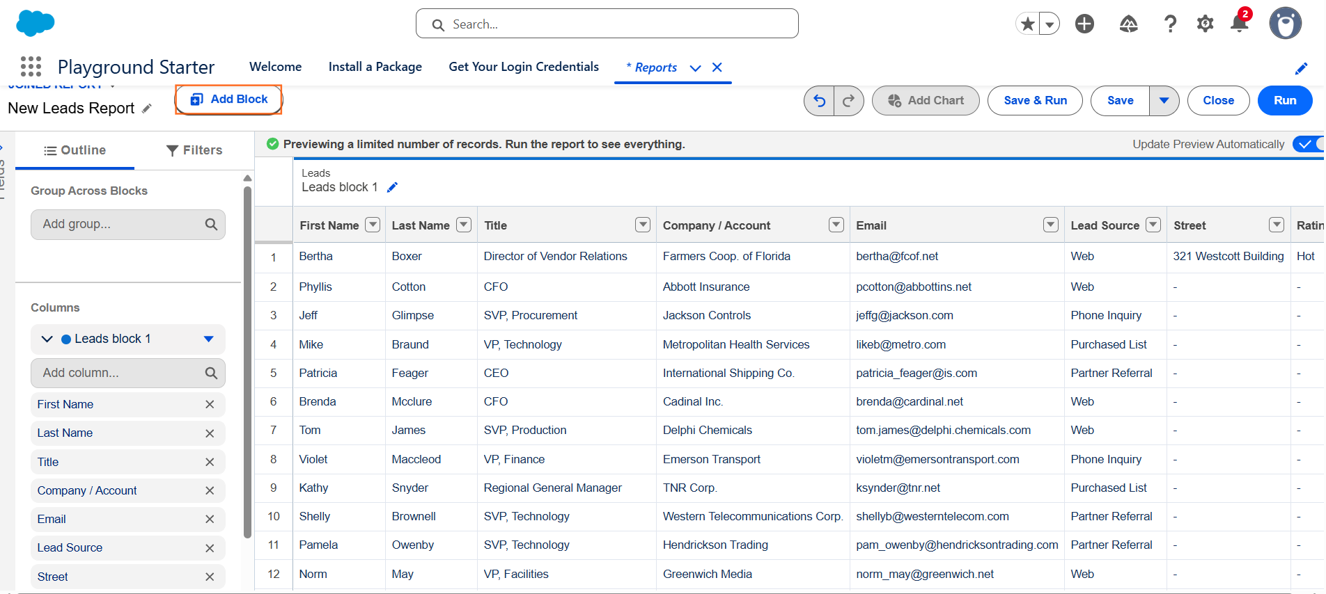Open the App Launcher grid icon
Screen dimensions: 1326x594
tap(31, 67)
